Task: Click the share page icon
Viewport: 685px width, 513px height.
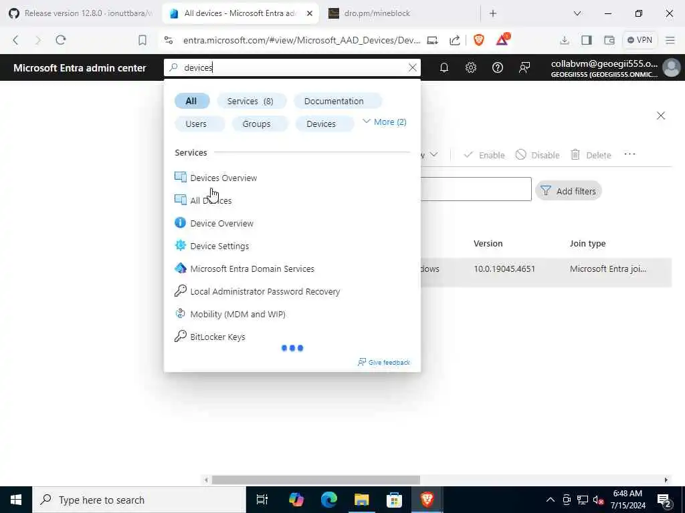Action: (x=455, y=40)
